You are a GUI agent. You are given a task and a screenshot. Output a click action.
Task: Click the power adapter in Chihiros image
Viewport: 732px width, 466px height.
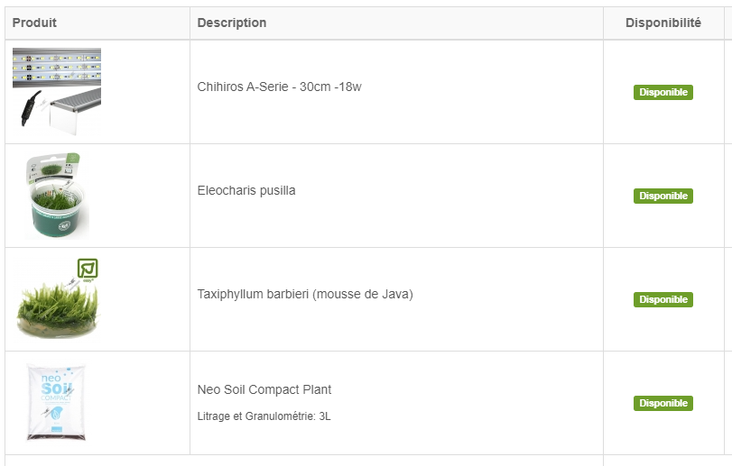(30, 108)
